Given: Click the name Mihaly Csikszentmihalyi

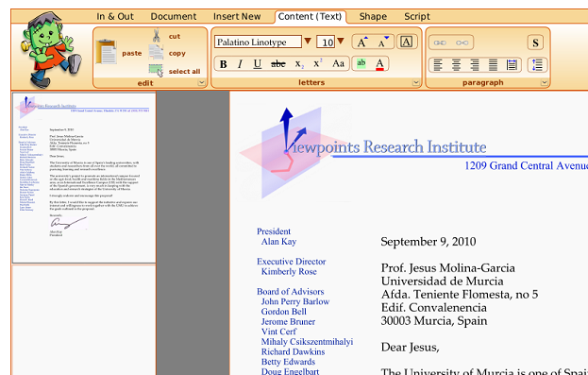Looking at the screenshot, I should coord(307,342).
